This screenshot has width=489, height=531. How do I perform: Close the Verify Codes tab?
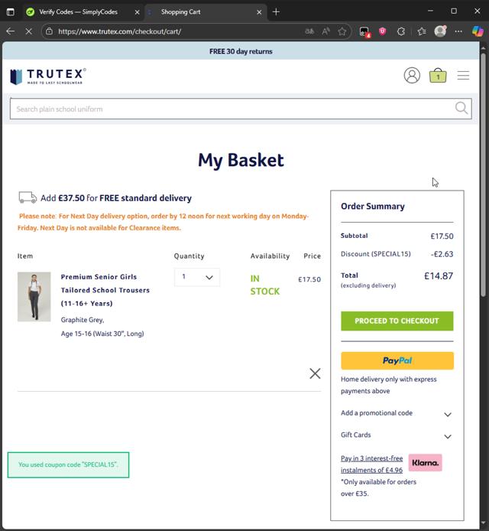(137, 12)
